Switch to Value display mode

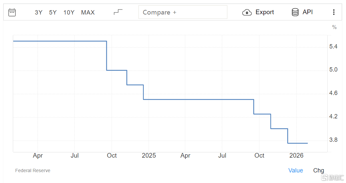[x=295, y=170]
